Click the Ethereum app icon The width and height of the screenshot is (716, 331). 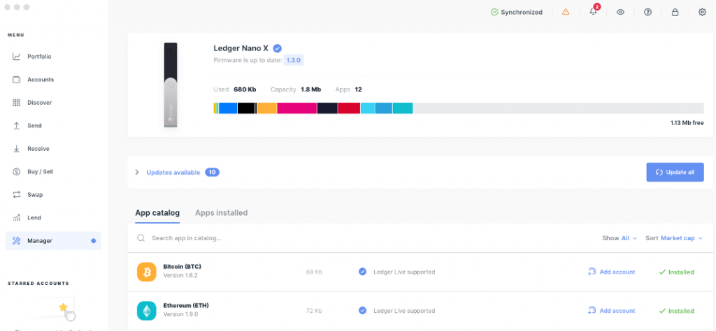pyautogui.click(x=147, y=311)
